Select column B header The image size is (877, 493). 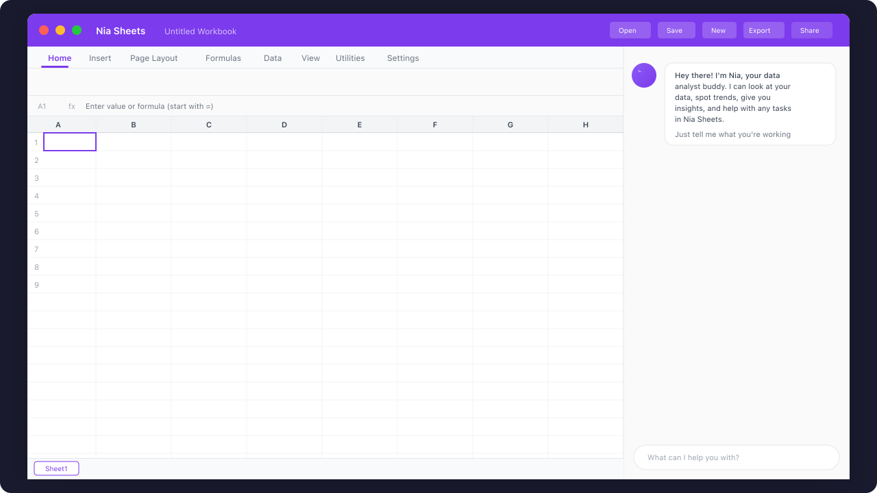click(134, 125)
